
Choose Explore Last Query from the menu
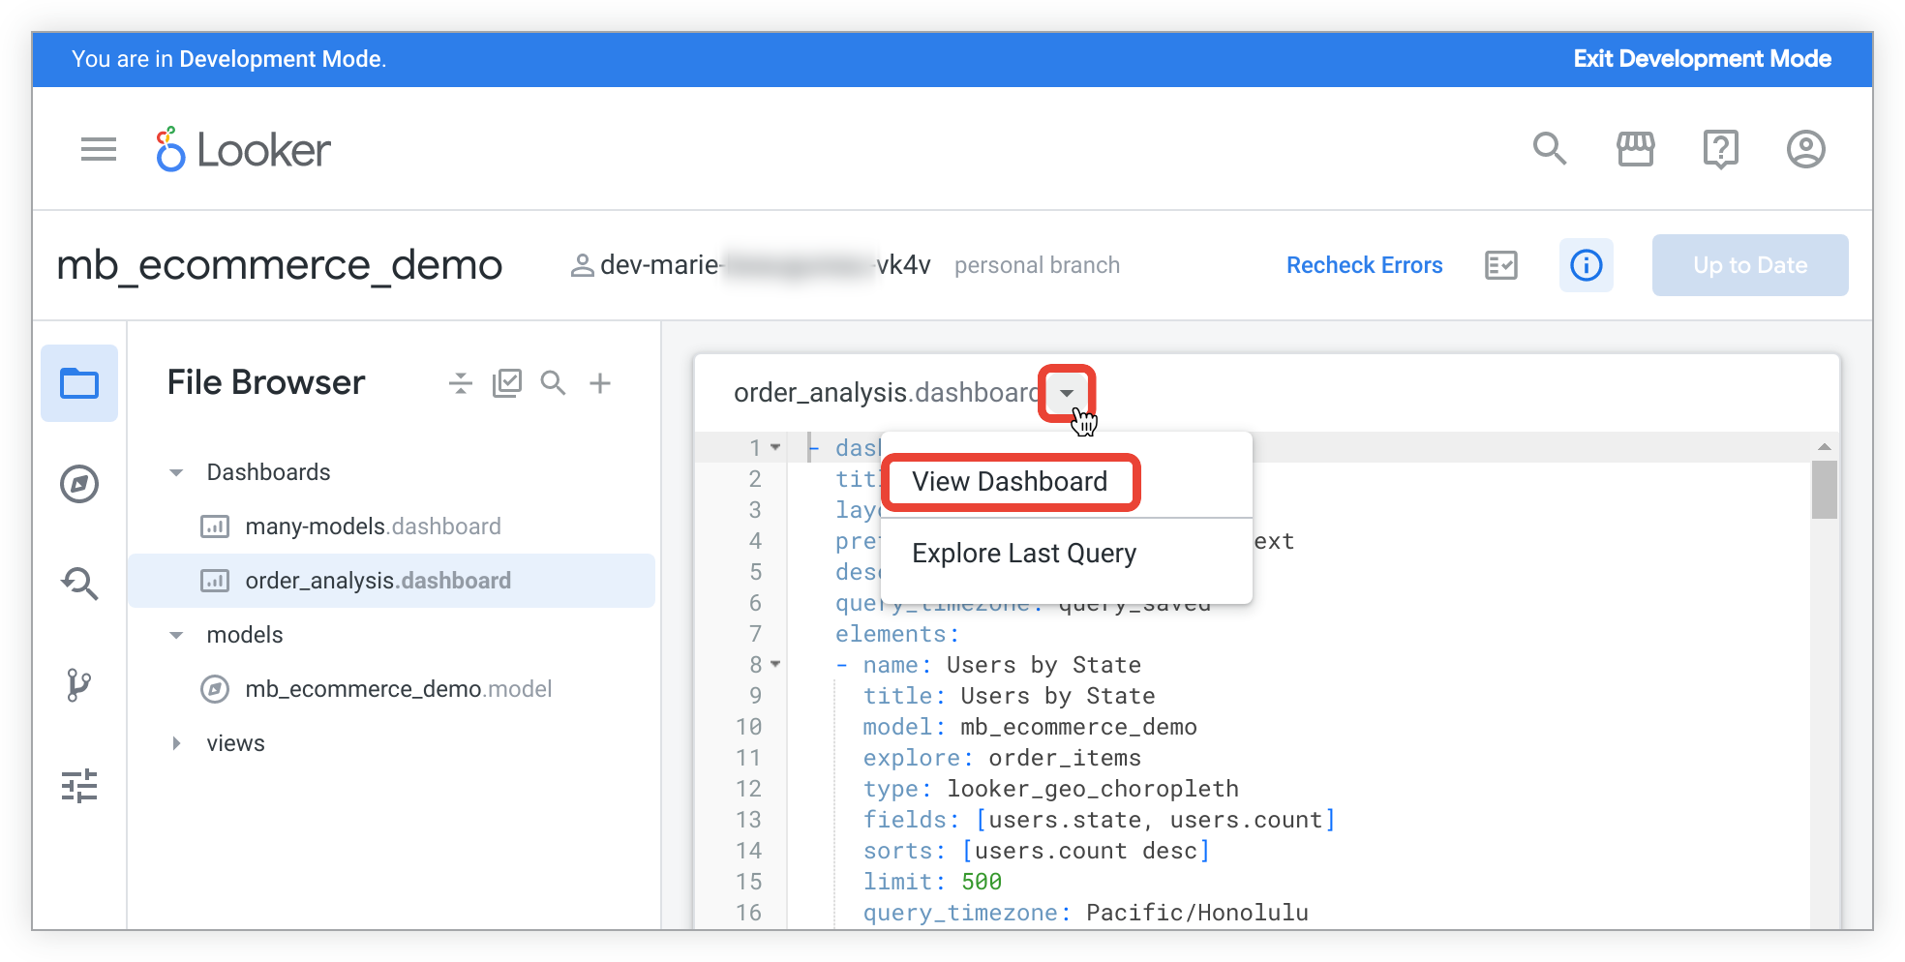1023,554
